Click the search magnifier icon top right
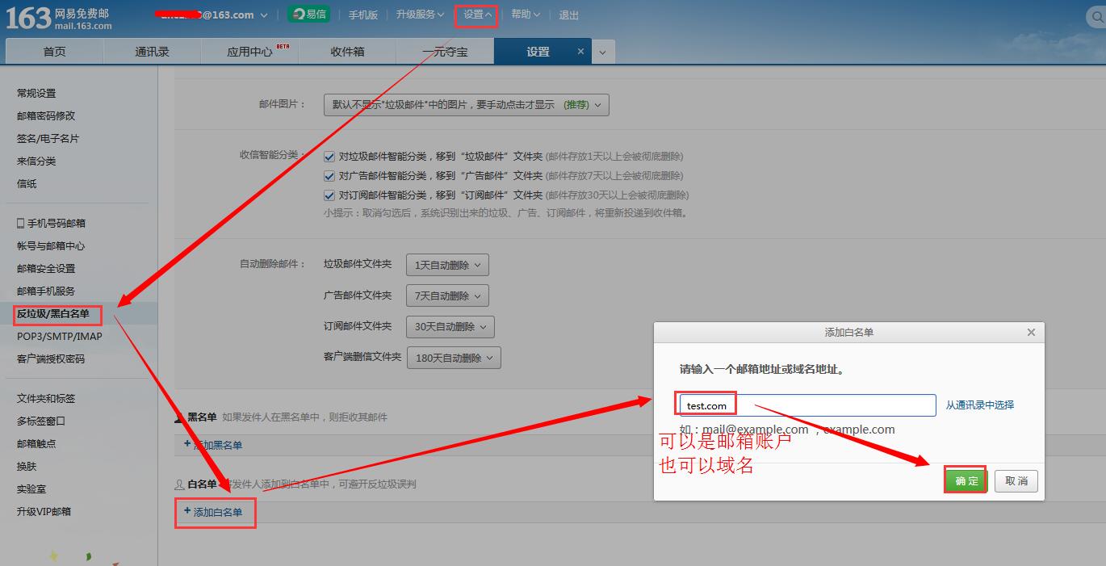This screenshot has height=566, width=1106. click(x=1098, y=16)
